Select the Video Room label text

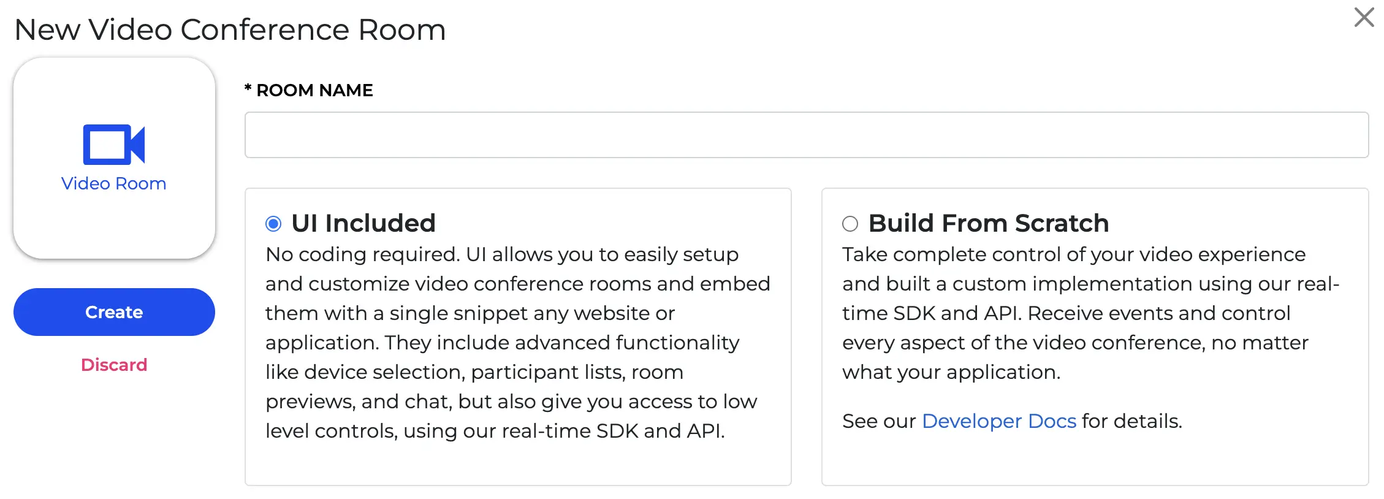pos(114,183)
